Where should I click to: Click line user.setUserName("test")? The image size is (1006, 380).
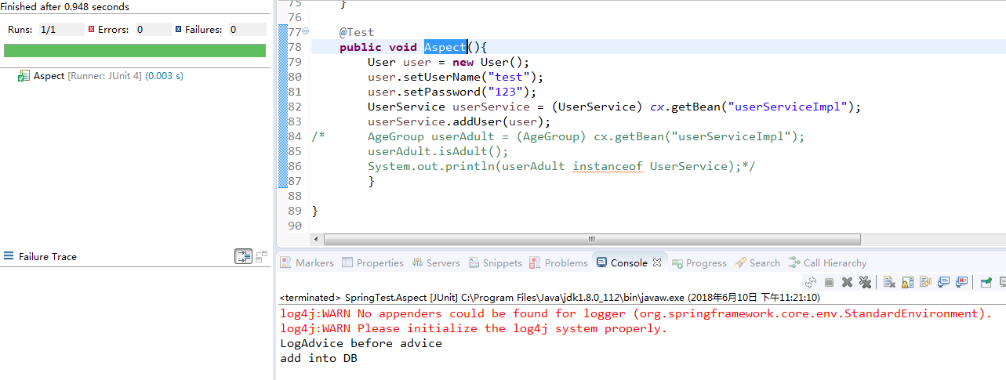point(456,77)
